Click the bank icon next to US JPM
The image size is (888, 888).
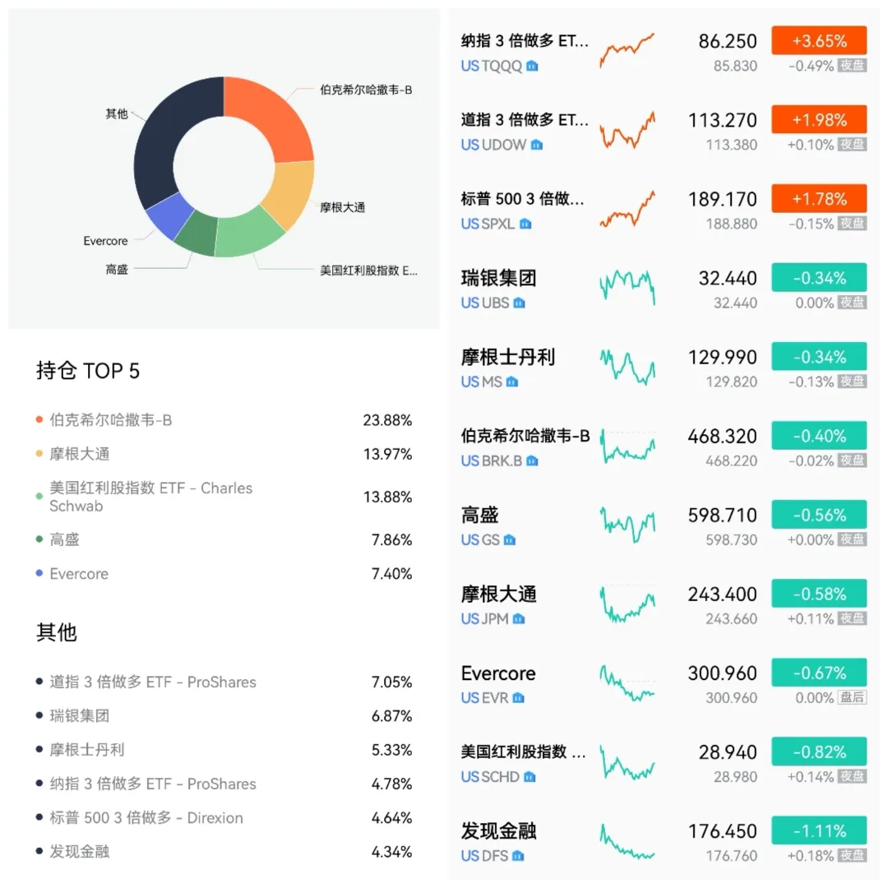[518, 619]
